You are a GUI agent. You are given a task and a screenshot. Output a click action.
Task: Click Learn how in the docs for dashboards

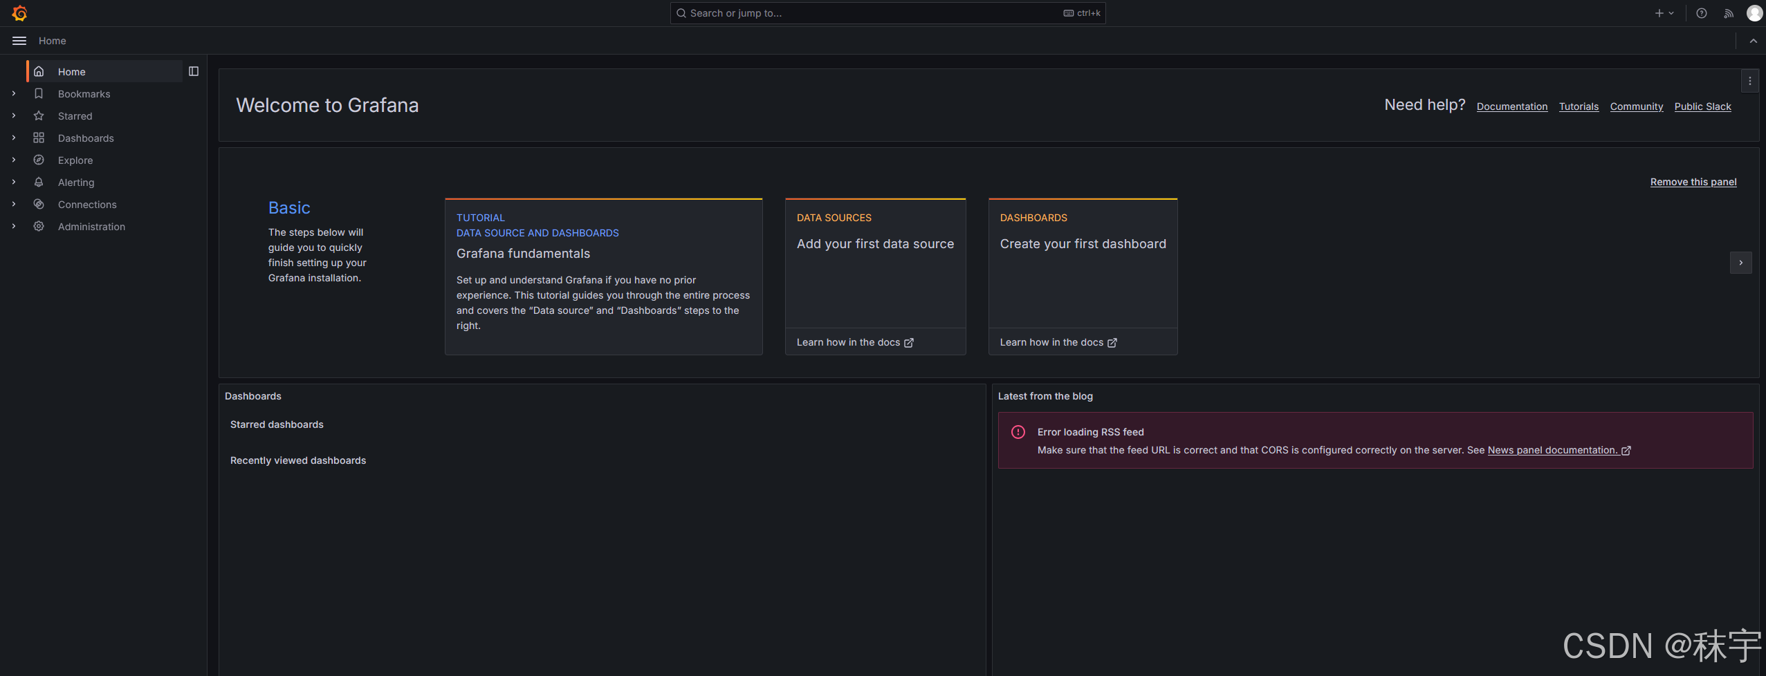pyautogui.click(x=1058, y=342)
